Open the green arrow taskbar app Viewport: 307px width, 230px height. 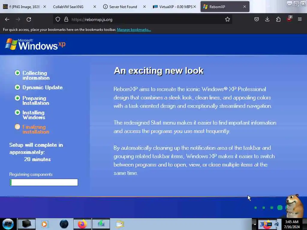pos(101,224)
